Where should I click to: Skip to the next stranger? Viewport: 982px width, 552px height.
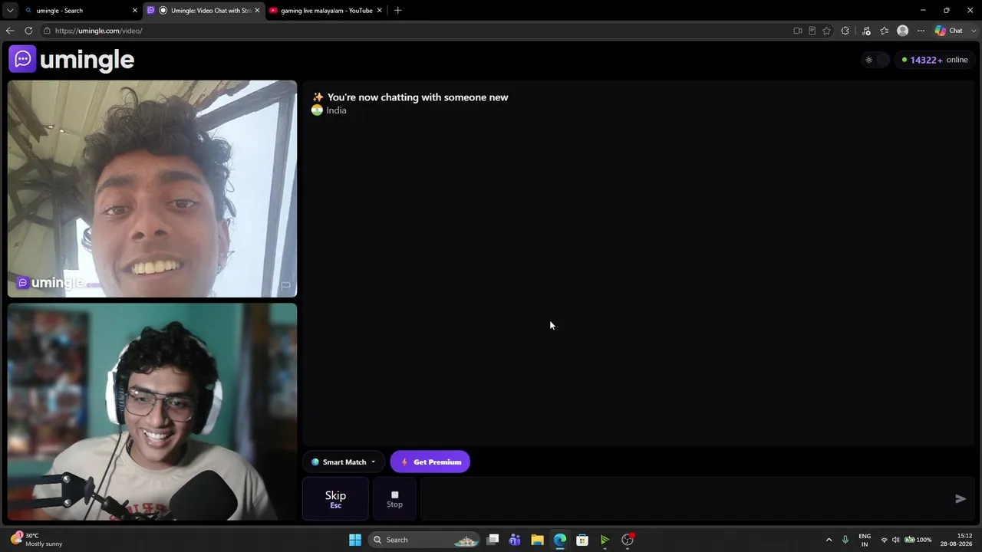(x=335, y=499)
